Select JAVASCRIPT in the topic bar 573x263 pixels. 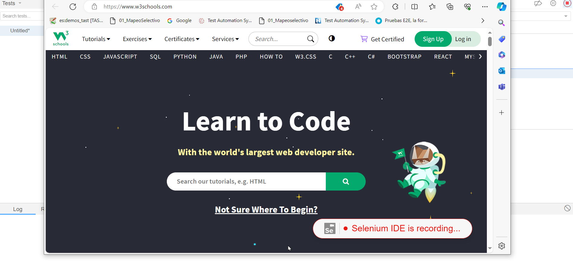(120, 57)
